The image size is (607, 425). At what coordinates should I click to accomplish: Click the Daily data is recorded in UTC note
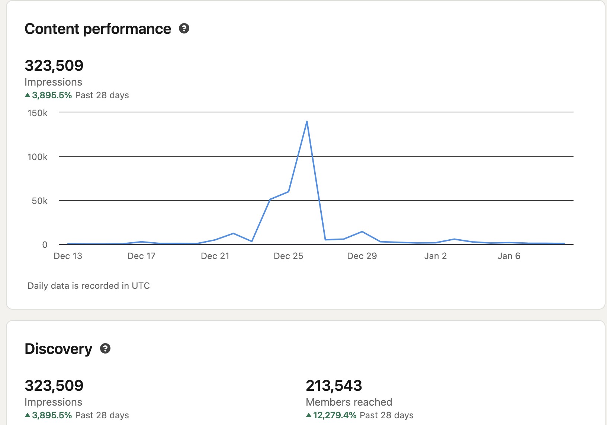(89, 286)
